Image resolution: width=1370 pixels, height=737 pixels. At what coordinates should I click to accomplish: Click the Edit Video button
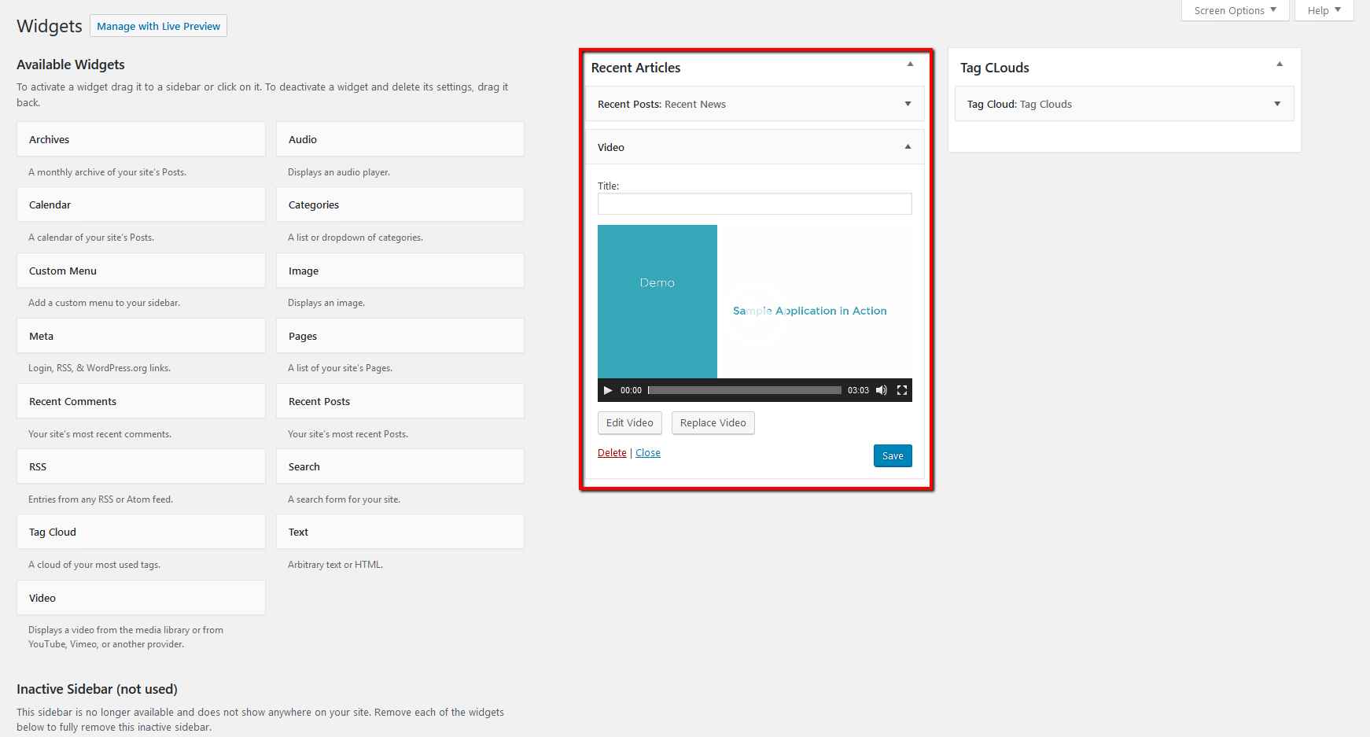coord(629,423)
